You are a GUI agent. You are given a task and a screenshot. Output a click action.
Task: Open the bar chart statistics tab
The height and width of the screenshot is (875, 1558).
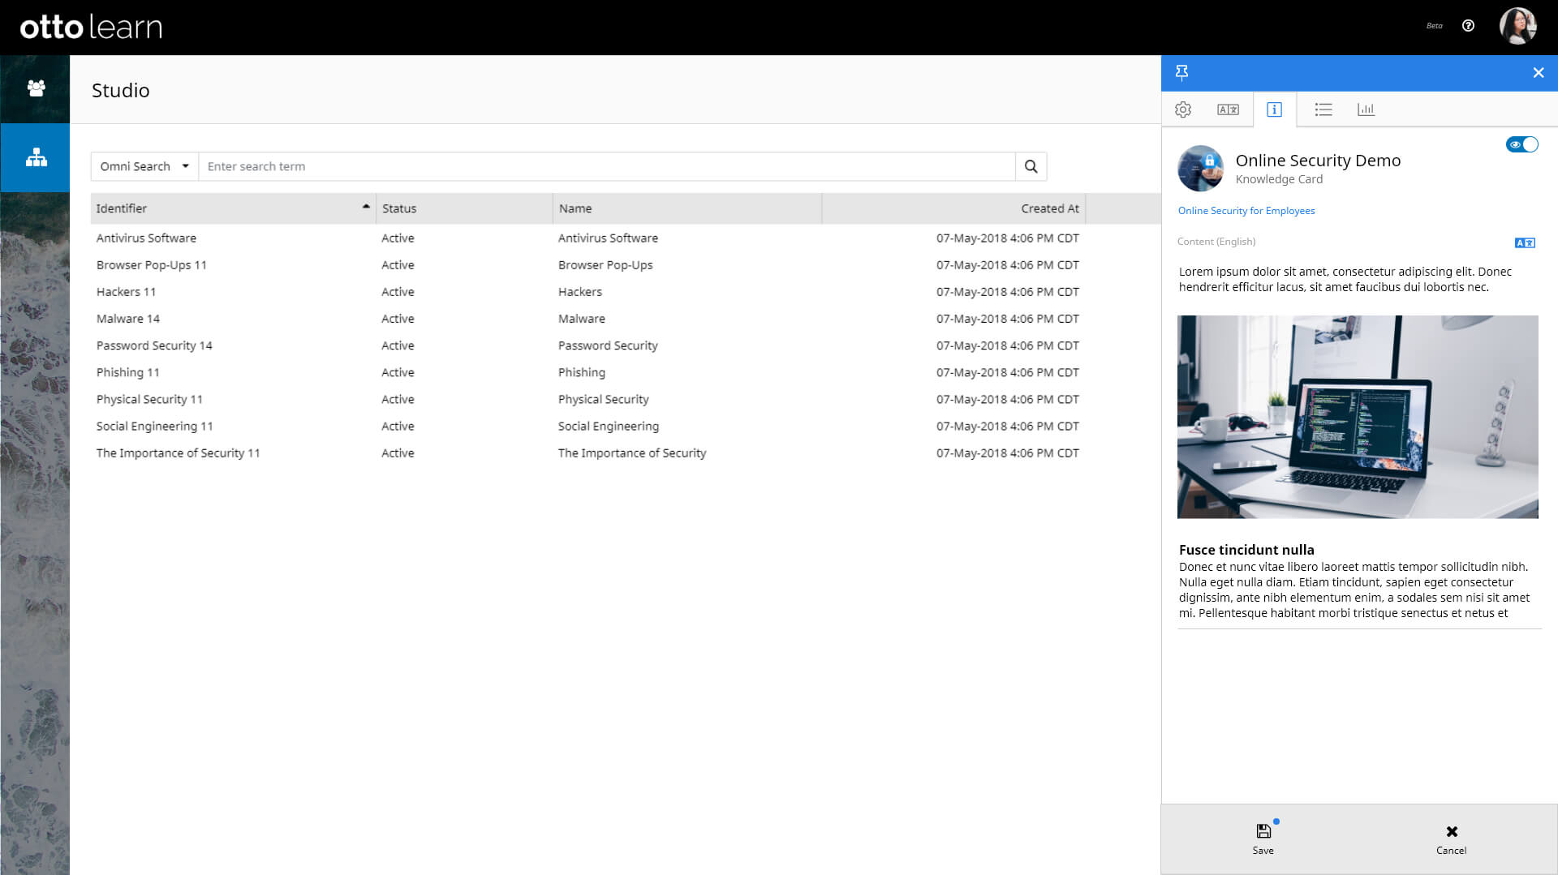[1366, 109]
